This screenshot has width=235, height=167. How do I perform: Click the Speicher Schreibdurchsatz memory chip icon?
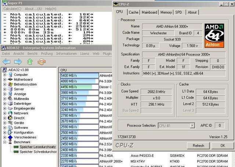click(x=16, y=152)
